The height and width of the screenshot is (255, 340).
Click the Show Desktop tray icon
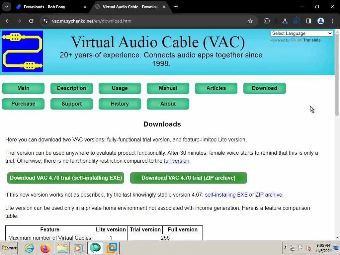pos(337,248)
